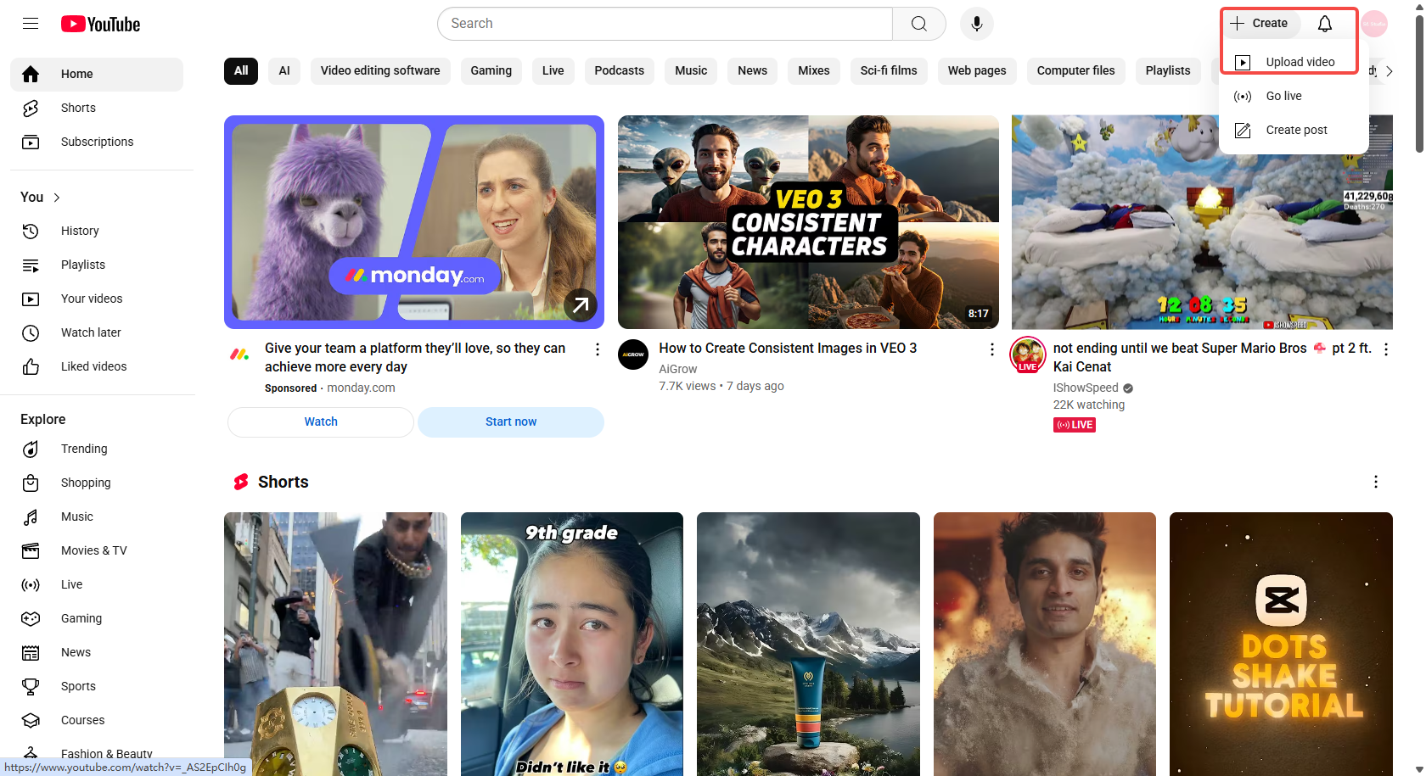Click the Create button
Image resolution: width=1426 pixels, height=776 pixels.
[1260, 24]
